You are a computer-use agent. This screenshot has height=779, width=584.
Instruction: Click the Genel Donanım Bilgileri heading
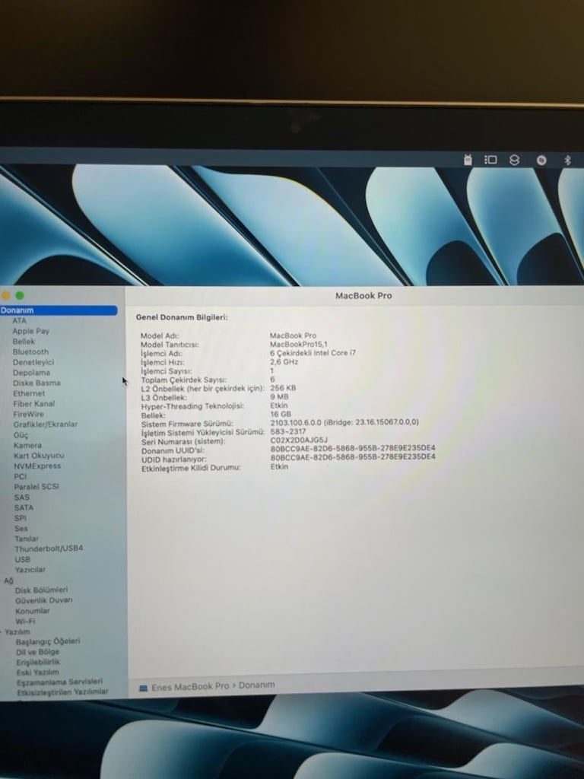tap(182, 317)
